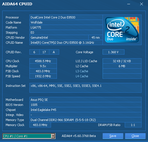Click the L4 Cache label
The width and height of the screenshot is (148, 142).
82,76
